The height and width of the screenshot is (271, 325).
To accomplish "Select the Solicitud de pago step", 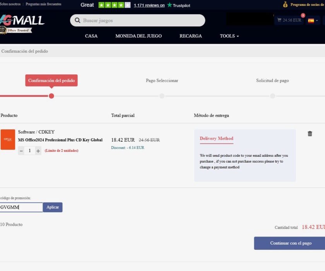I will click(272, 81).
